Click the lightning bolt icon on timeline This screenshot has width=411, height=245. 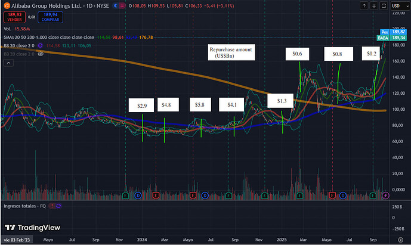[385, 195]
